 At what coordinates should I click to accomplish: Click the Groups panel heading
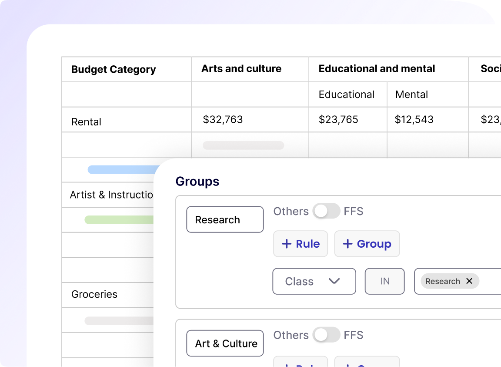(197, 181)
